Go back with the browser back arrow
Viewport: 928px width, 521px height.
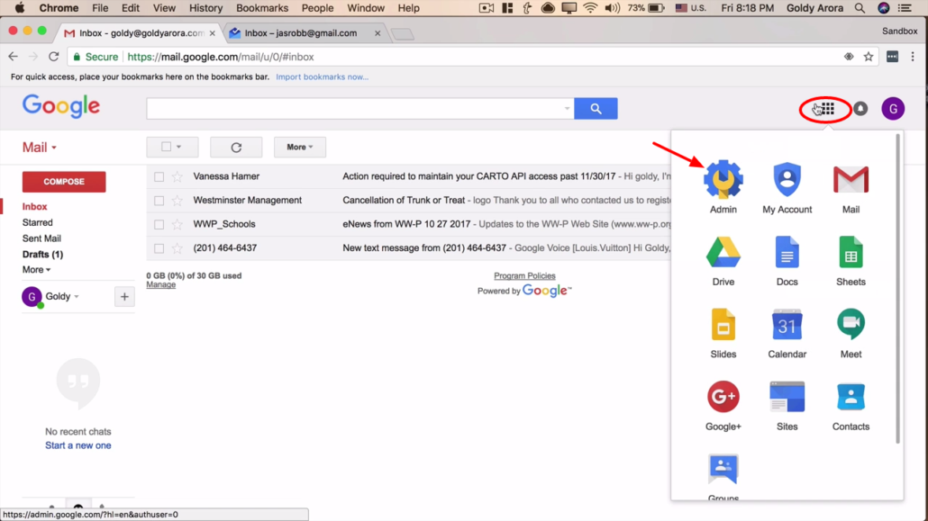[13, 57]
